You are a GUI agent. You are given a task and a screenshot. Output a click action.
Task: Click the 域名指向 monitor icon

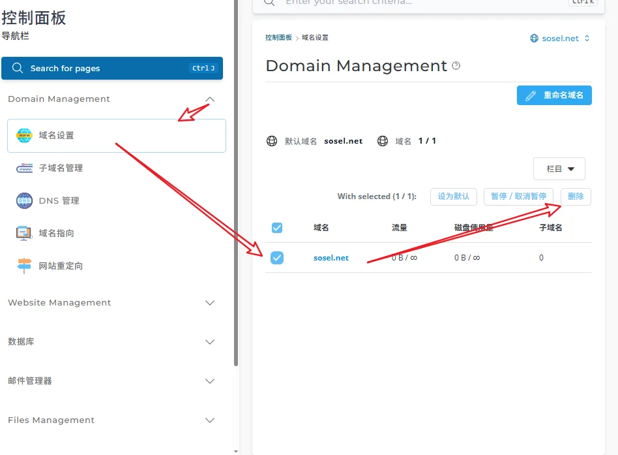[x=24, y=233]
